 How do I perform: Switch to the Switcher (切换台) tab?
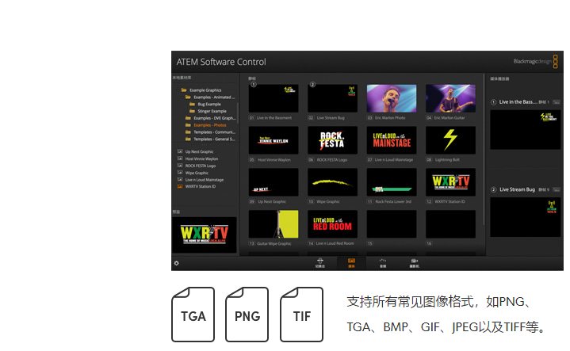[321, 262]
